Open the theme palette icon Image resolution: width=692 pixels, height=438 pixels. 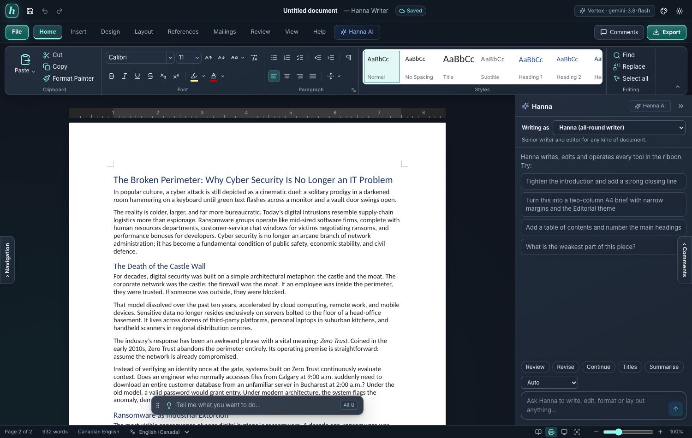tap(664, 11)
